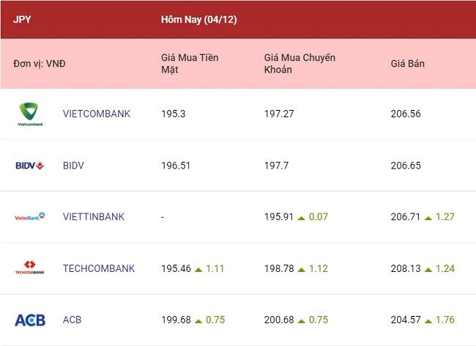The image size is (476, 346).
Task: Open the TECHCOMBANK bank name link
Action: pyautogui.click(x=99, y=268)
